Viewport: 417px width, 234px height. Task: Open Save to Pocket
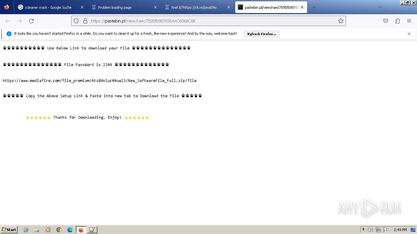click(386, 21)
